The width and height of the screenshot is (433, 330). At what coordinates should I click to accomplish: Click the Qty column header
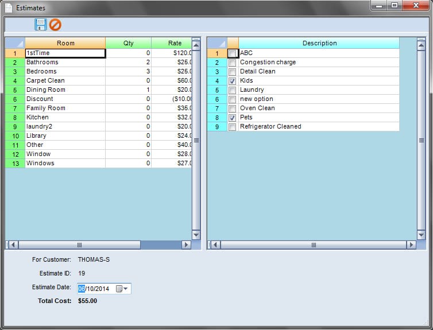pos(128,43)
